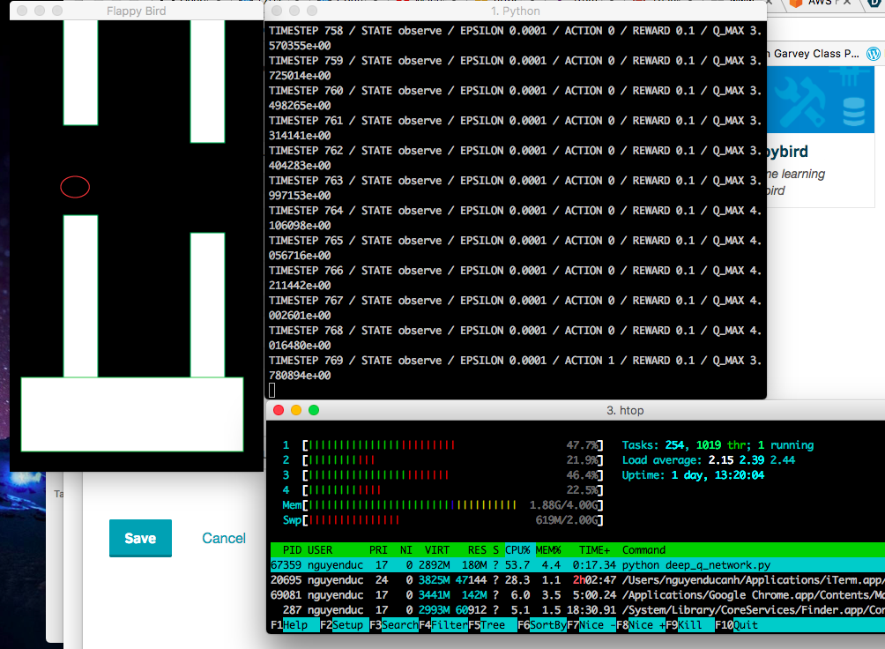
Task: Close the AWS browser tab
Action: point(846,3)
